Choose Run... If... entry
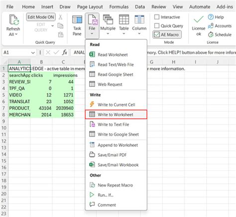Image resolution: width=236 pixels, height=217 pixels. tap(116, 195)
